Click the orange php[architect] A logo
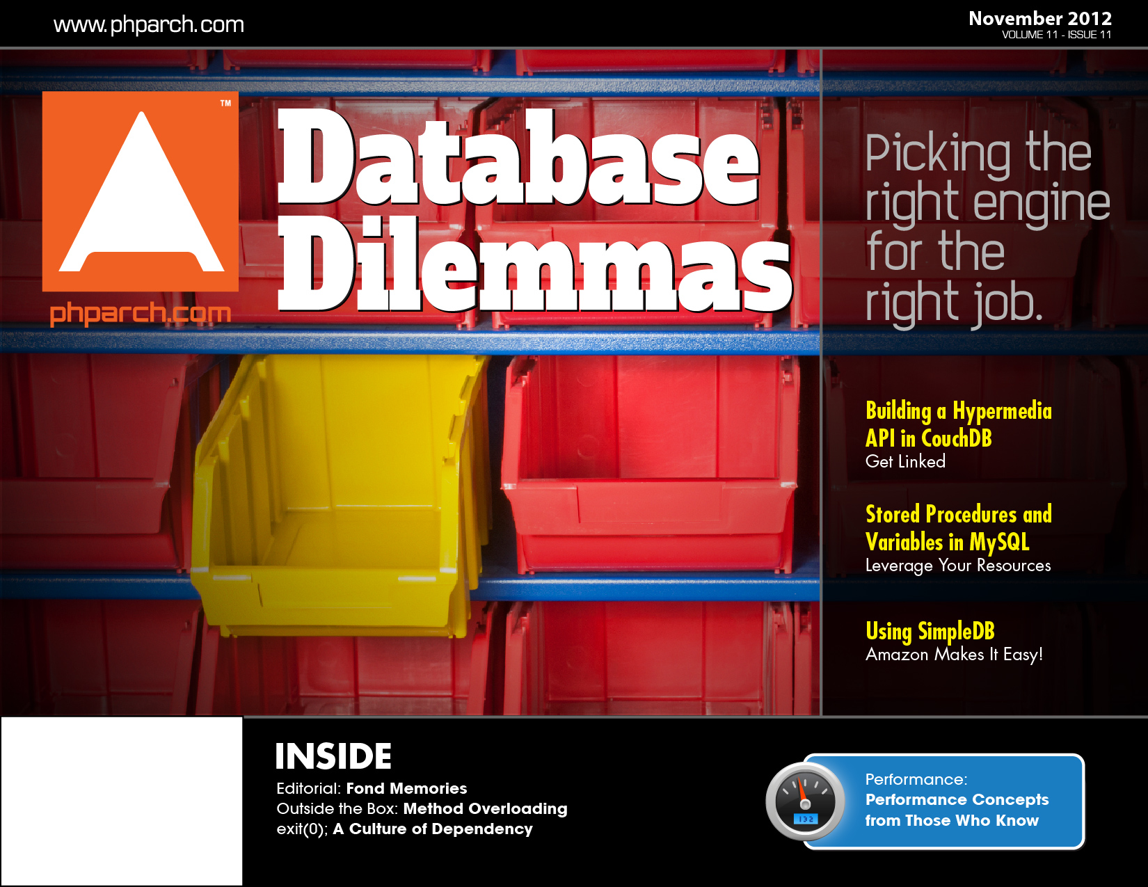Viewport: 1148px width, 887px height. coord(141,191)
